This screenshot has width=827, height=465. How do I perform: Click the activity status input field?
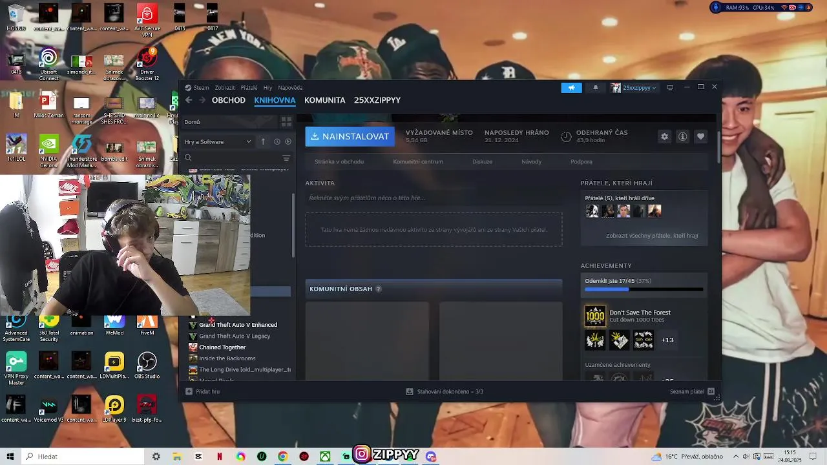[x=434, y=198]
